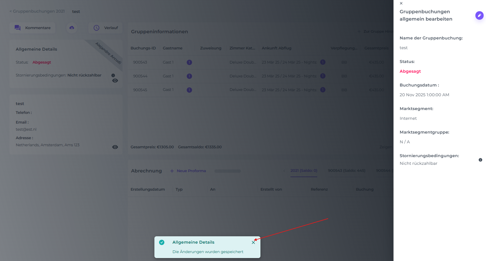Click the progress bar beside Neue Proforma
Viewport: 486px width, 261px height.
pos(228,171)
